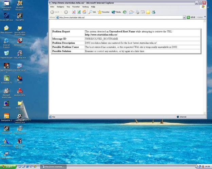Refresh the page using the toolbar icon
The width and height of the screenshot is (212, 169).
pos(79,12)
